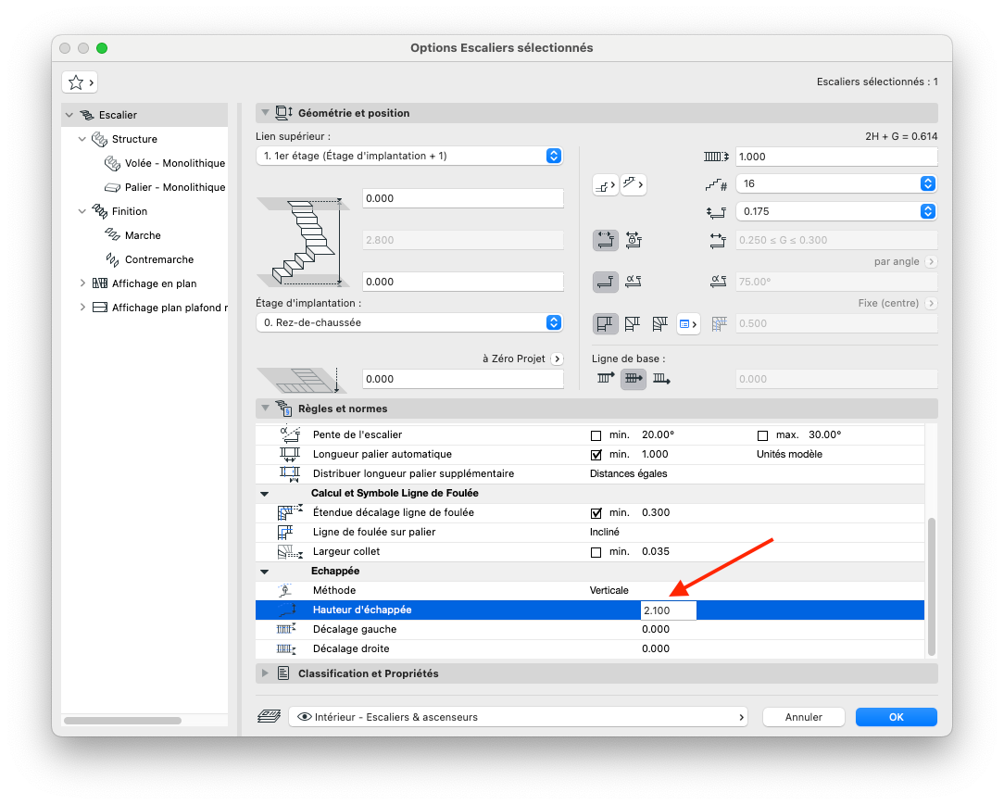The image size is (1004, 805).
Task: Click the Hauteur d'échappée value field 2.100
Action: point(669,610)
